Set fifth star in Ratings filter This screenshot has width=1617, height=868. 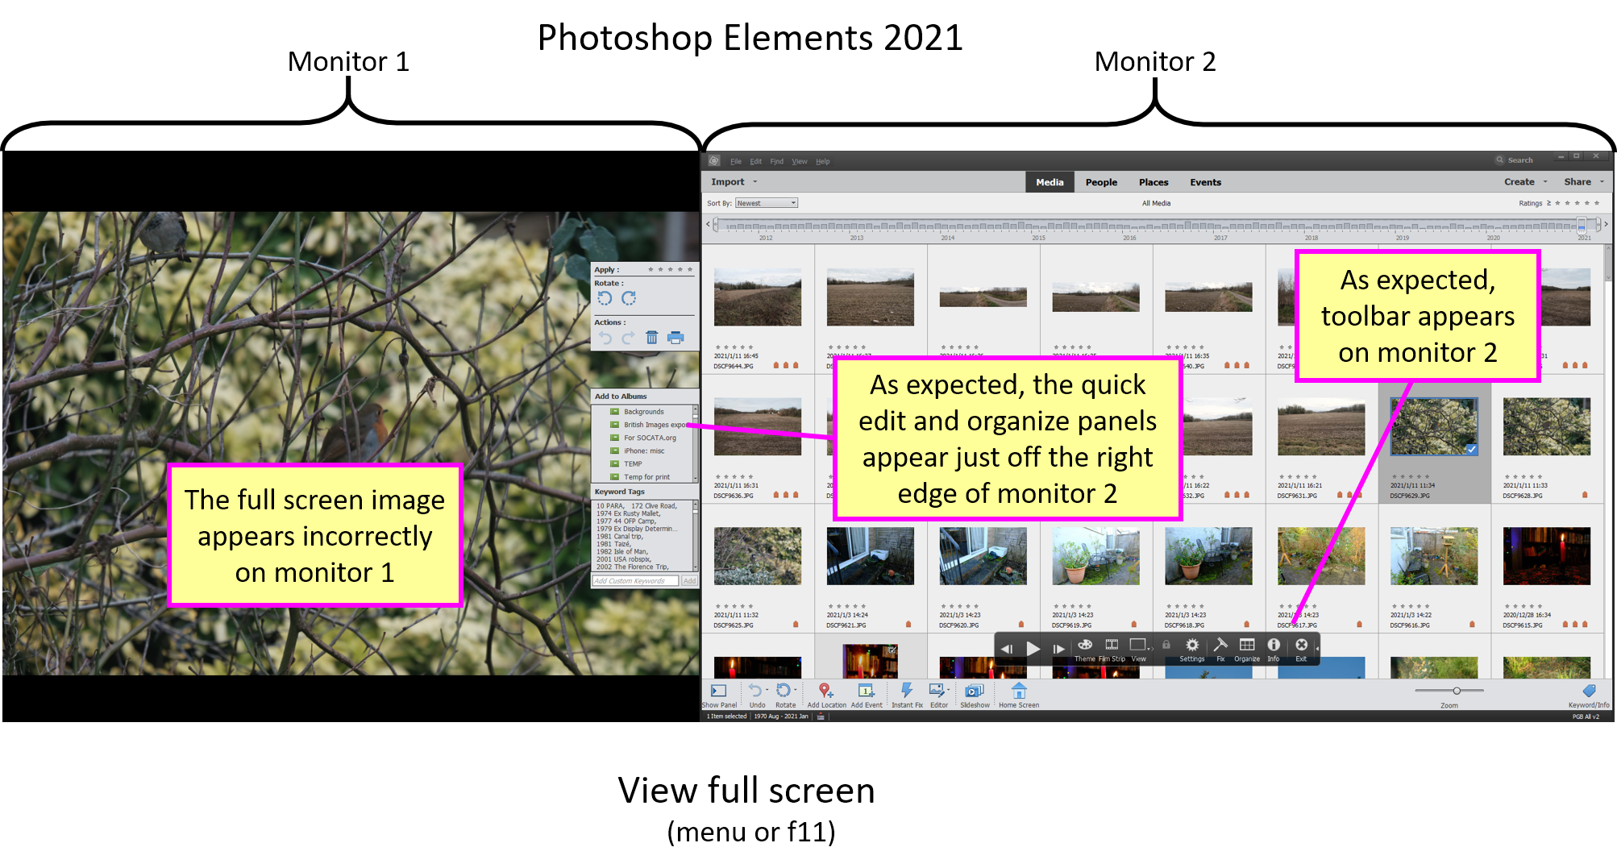coord(1597,203)
